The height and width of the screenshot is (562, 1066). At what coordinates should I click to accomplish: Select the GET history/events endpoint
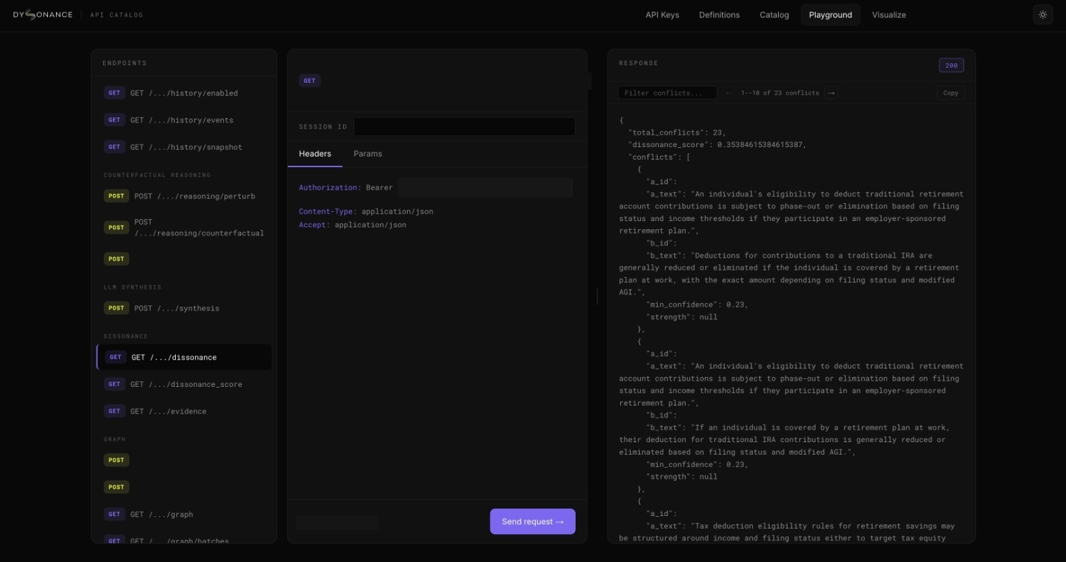(184, 120)
